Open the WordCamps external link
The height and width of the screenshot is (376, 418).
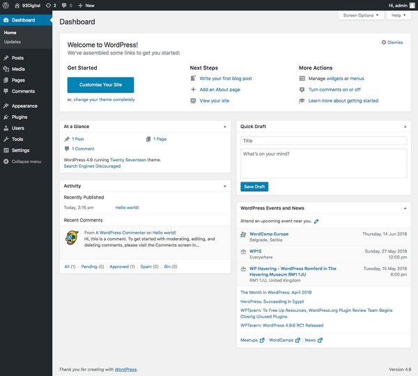click(x=284, y=340)
